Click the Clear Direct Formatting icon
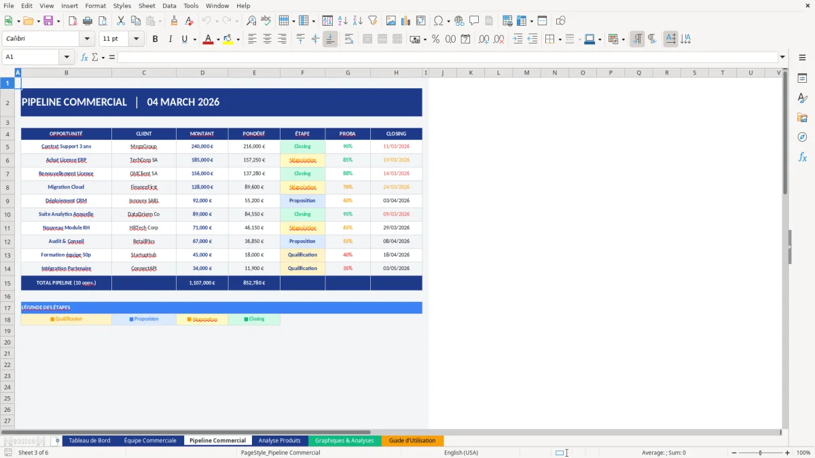Screen dimensions: 815x458 click(x=189, y=21)
